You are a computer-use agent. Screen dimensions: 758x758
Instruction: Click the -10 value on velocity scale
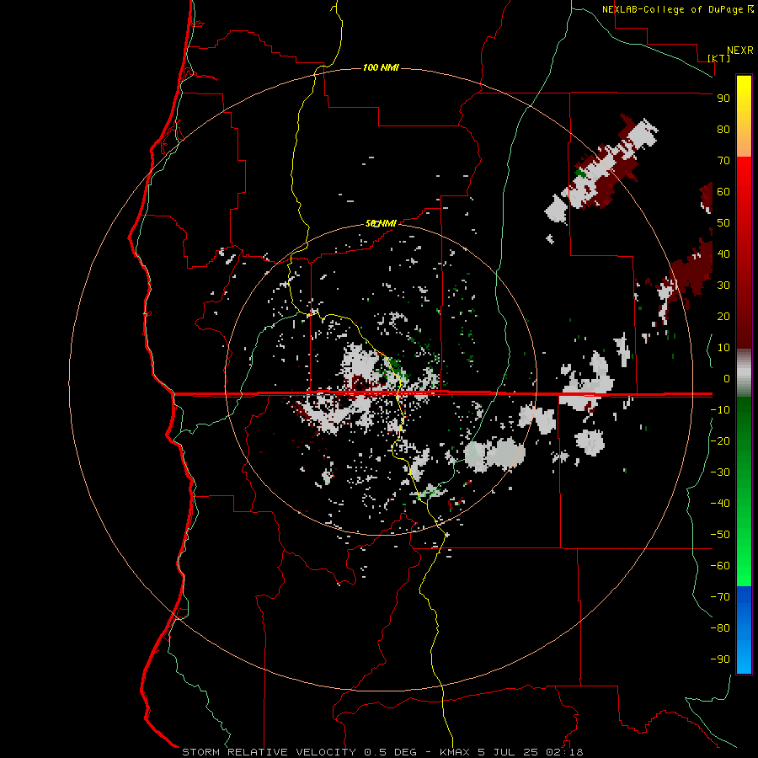tap(720, 410)
